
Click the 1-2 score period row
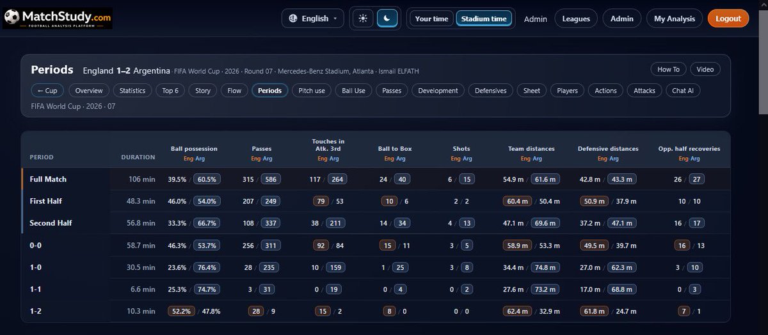pos(376,311)
